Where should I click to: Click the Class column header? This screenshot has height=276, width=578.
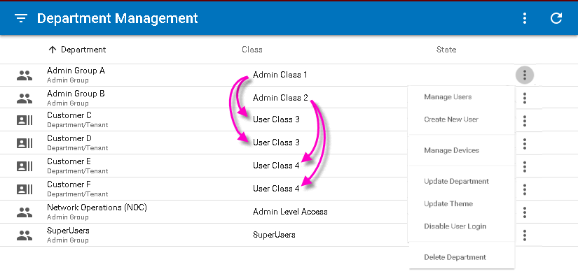252,50
